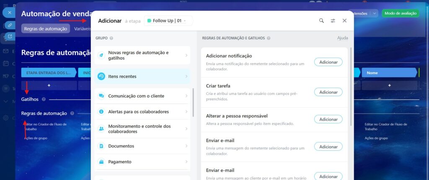Click the group list vertical scrollbar

coord(193,102)
